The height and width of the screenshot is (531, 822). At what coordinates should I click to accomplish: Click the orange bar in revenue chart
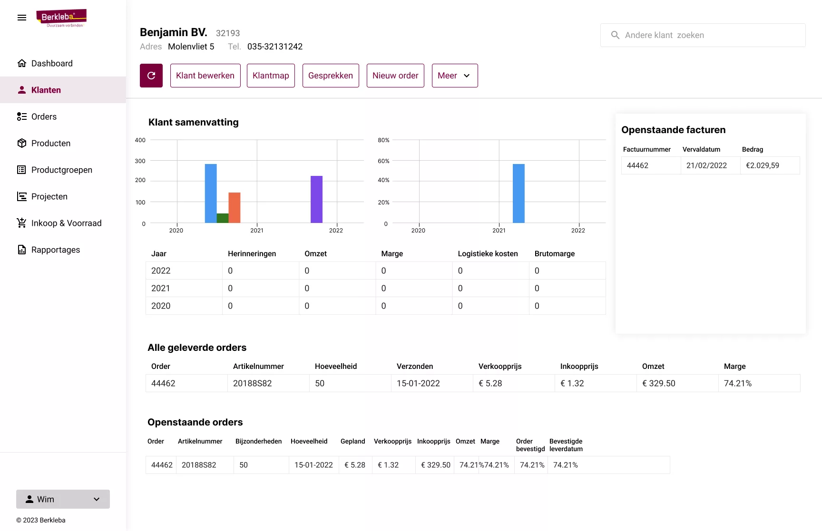coord(235,208)
